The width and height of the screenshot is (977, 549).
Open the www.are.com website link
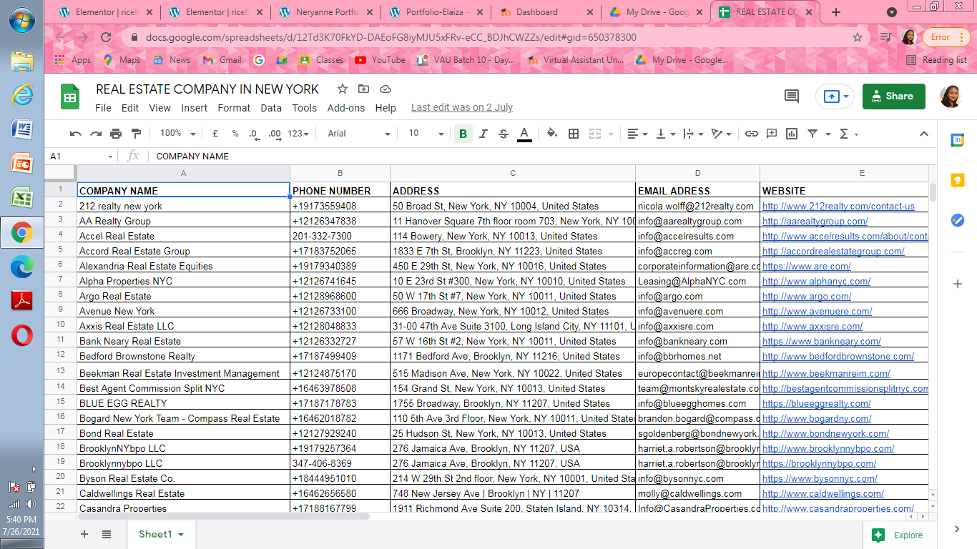(807, 266)
